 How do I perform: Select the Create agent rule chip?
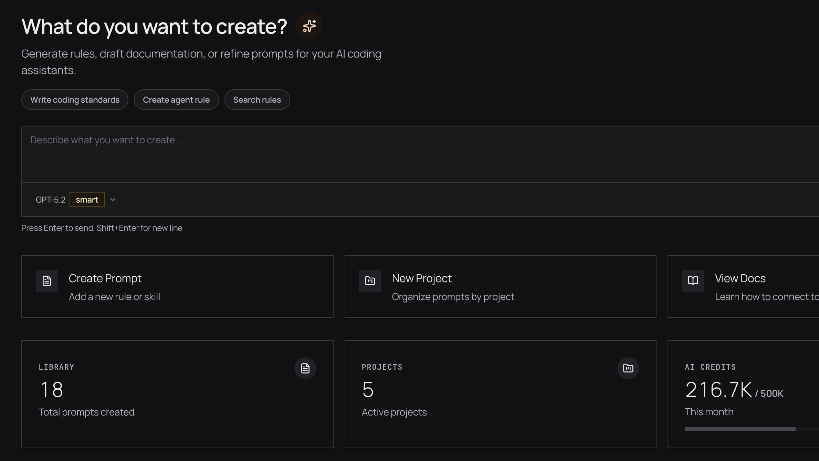(x=176, y=100)
